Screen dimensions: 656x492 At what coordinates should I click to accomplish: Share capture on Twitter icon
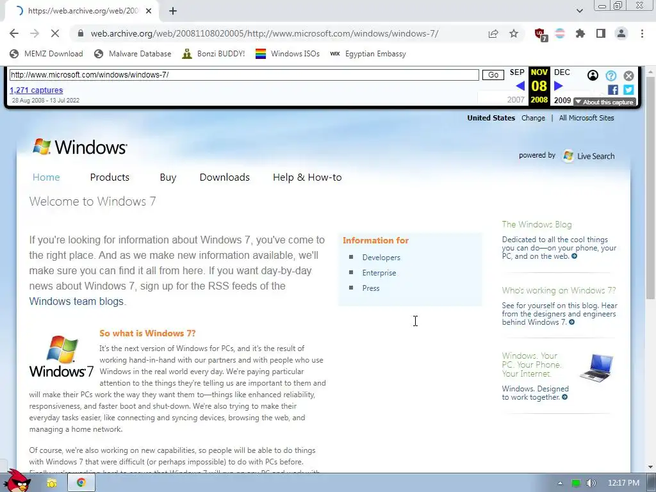tap(628, 90)
